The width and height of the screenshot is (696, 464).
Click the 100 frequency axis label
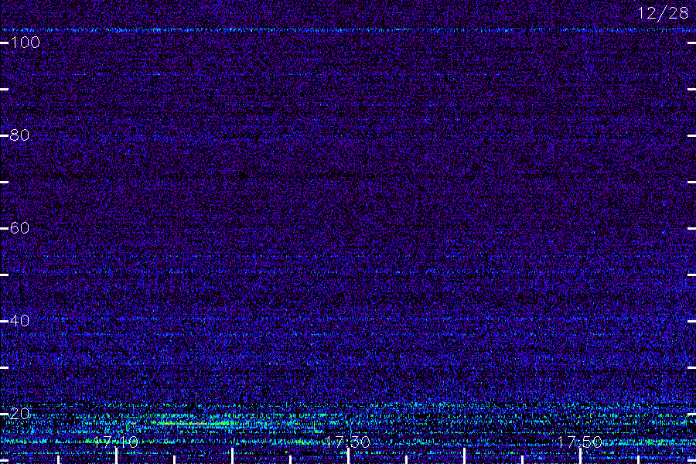(x=25, y=43)
